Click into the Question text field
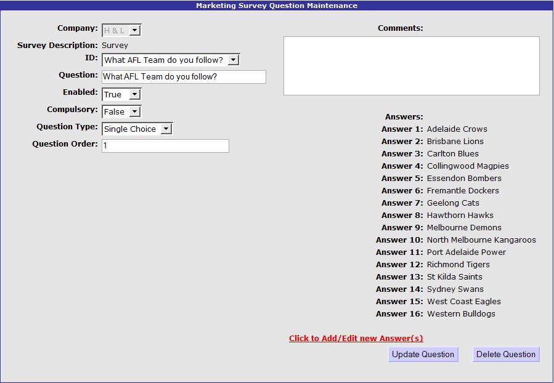 [x=184, y=77]
